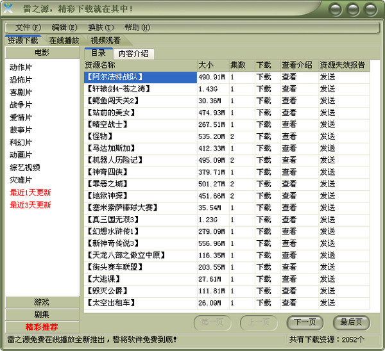Show 最近3天更新 resources
Viewport: 385px width, 351px height.
pyautogui.click(x=30, y=205)
